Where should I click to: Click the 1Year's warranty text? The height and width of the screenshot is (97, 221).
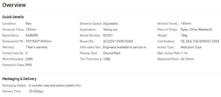[36, 47]
